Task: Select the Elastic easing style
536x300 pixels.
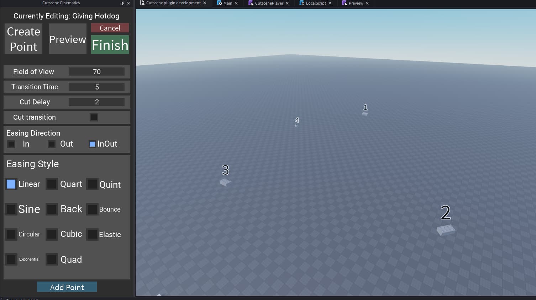Action: [x=92, y=234]
